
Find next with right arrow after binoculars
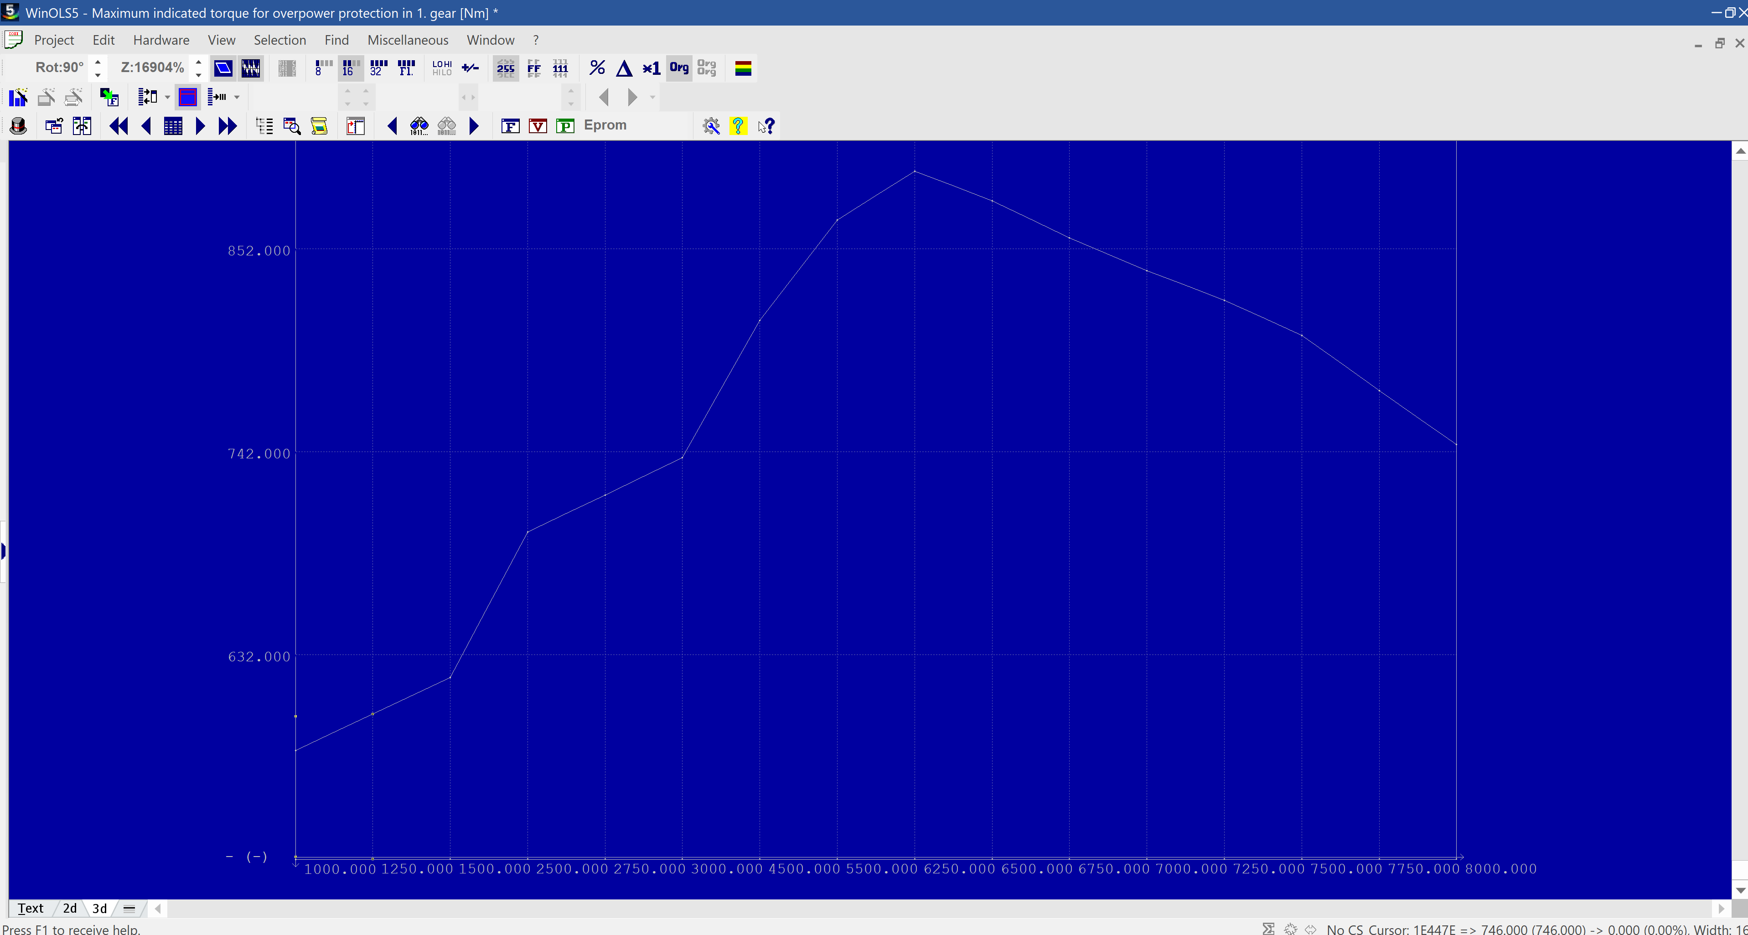pos(474,125)
